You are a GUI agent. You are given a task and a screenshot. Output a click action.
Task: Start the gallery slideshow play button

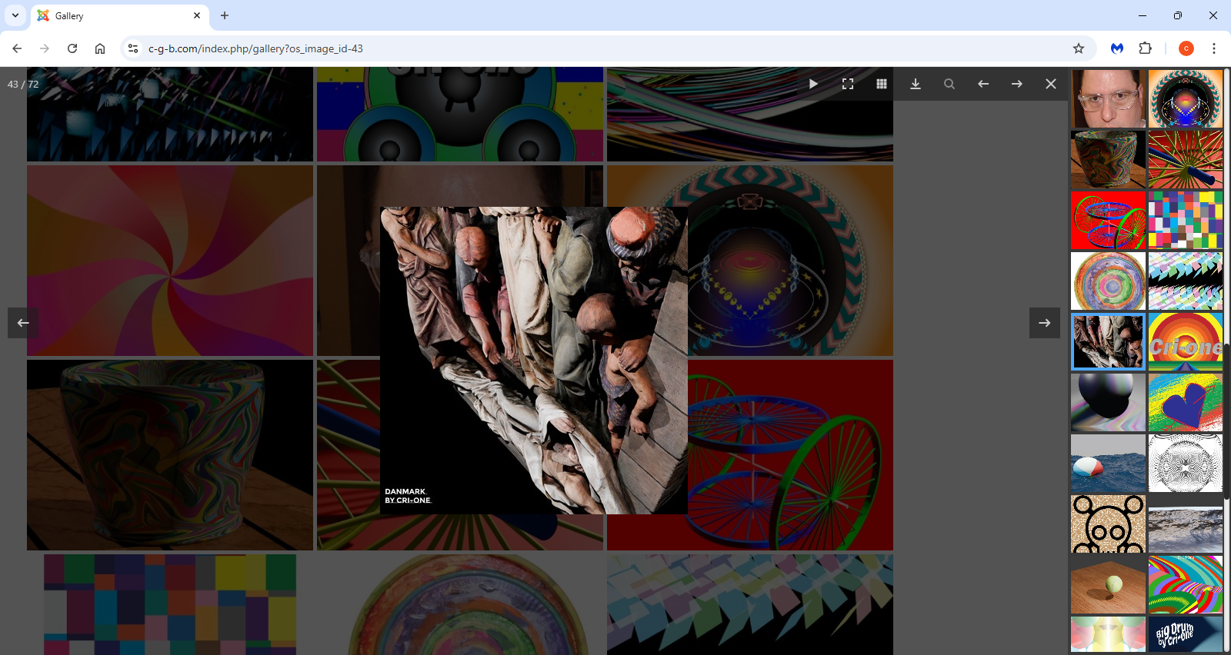[813, 84]
